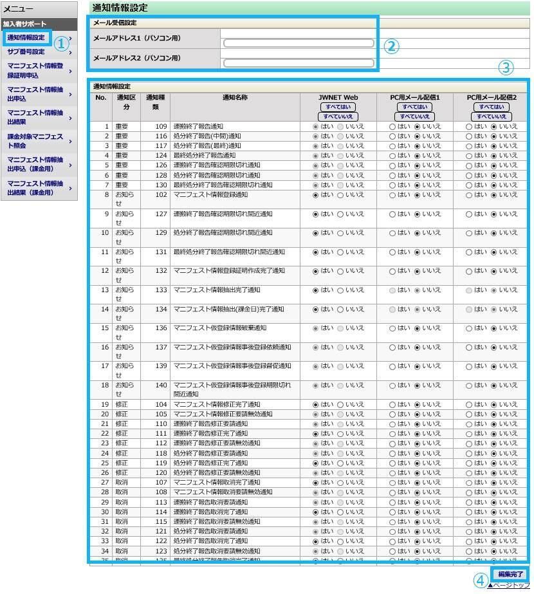This screenshot has height=594, width=534.
Task: Set PC用メール配信2 to はい for notification 109
Action: (x=468, y=127)
